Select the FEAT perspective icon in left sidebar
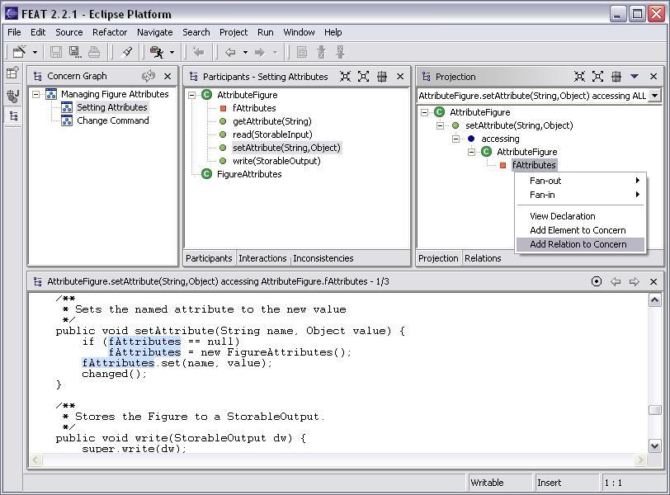This screenshot has width=670, height=495. click(13, 115)
